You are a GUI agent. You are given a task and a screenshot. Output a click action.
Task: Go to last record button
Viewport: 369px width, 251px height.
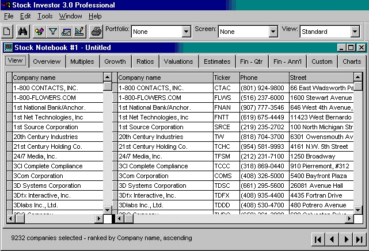[359, 240]
